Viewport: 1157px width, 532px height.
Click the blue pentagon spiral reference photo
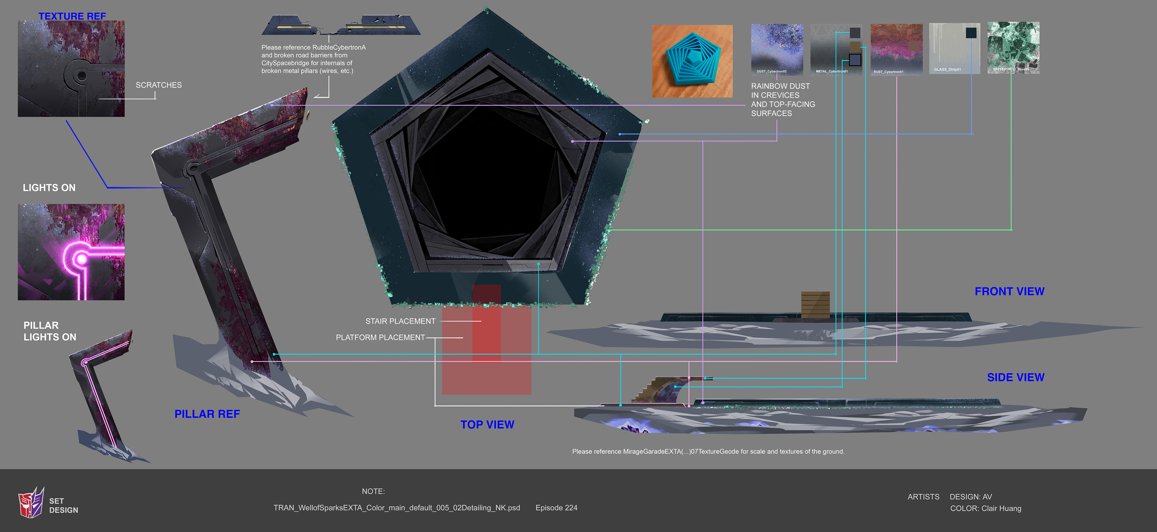692,61
